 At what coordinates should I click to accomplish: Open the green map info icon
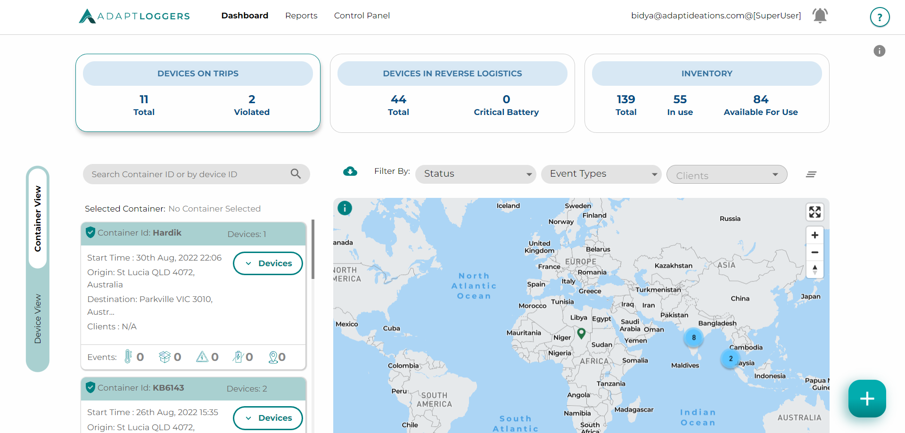coord(345,208)
